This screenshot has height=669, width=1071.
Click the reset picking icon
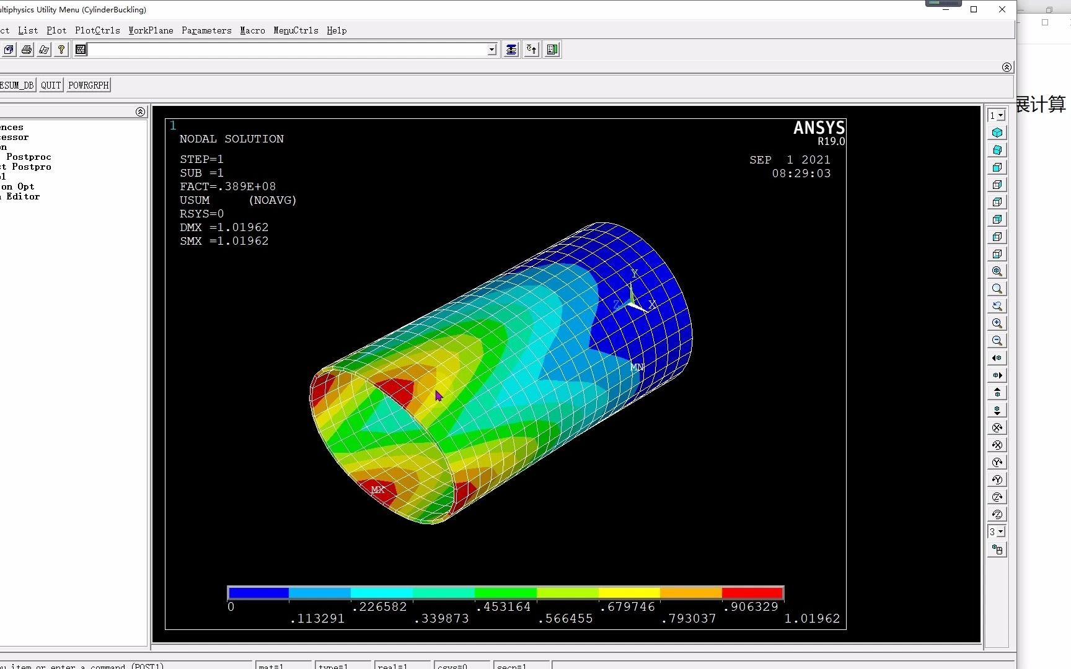[x=532, y=50]
